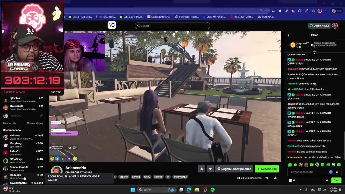Open the chat shop icon

(x=290, y=181)
